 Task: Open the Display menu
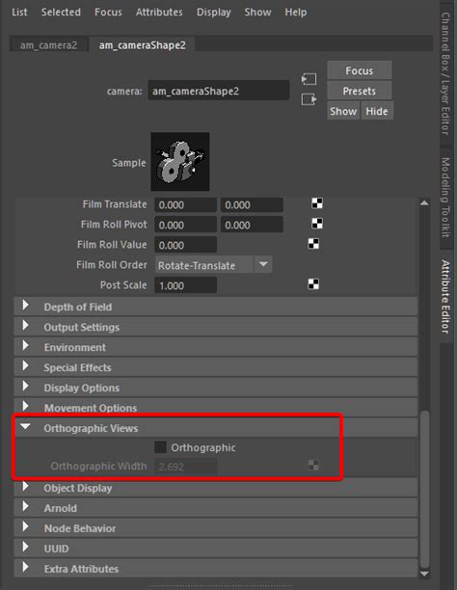tap(214, 12)
